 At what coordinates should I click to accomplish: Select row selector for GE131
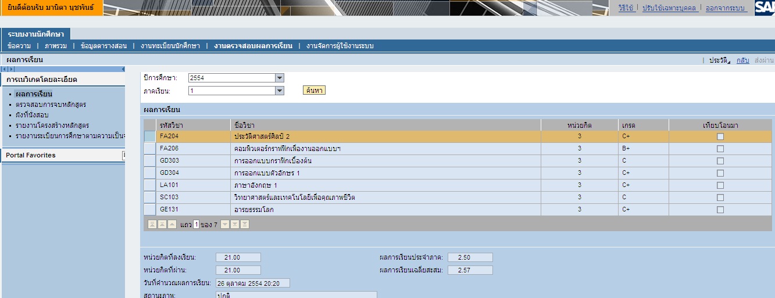(150, 210)
